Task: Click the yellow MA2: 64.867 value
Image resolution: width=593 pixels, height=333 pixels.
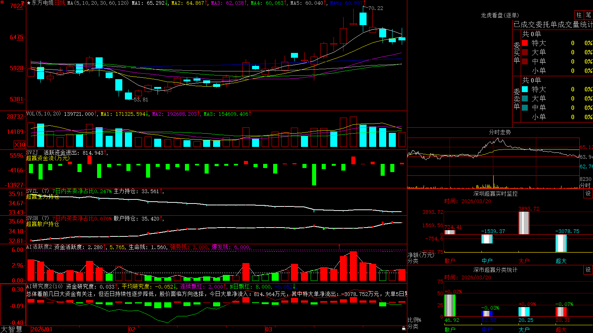Action: pos(189,3)
